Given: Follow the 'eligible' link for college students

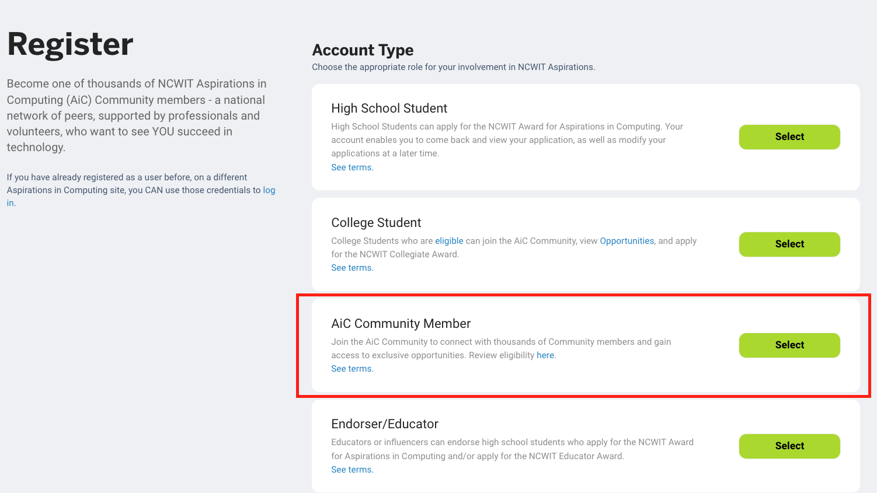Looking at the screenshot, I should (449, 241).
